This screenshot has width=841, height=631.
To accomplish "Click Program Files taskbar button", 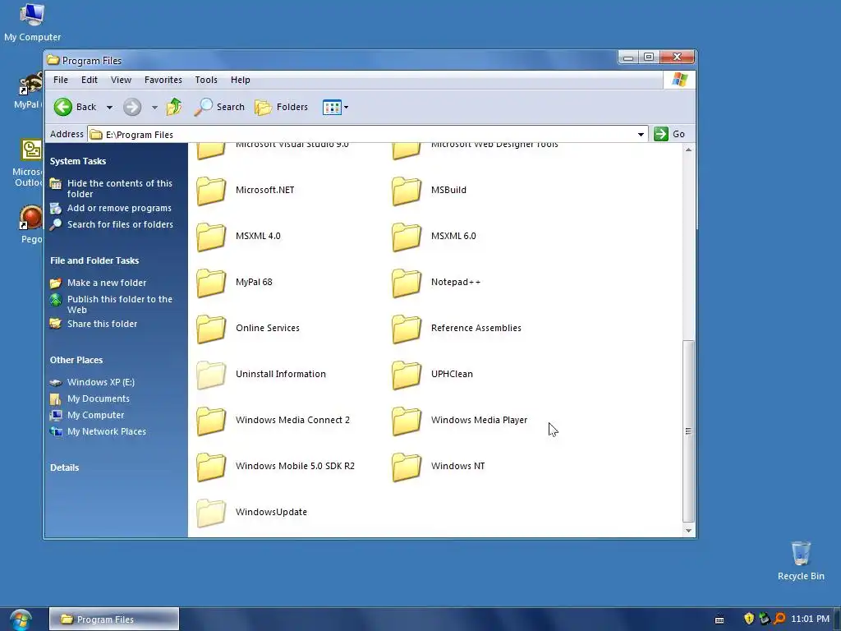I will point(114,619).
